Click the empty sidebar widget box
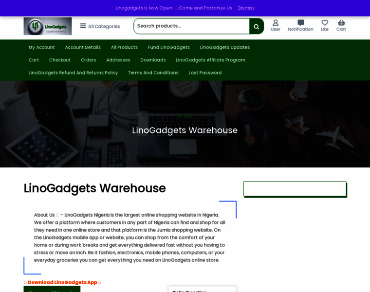The height and width of the screenshot is (292, 370). pos(295,189)
